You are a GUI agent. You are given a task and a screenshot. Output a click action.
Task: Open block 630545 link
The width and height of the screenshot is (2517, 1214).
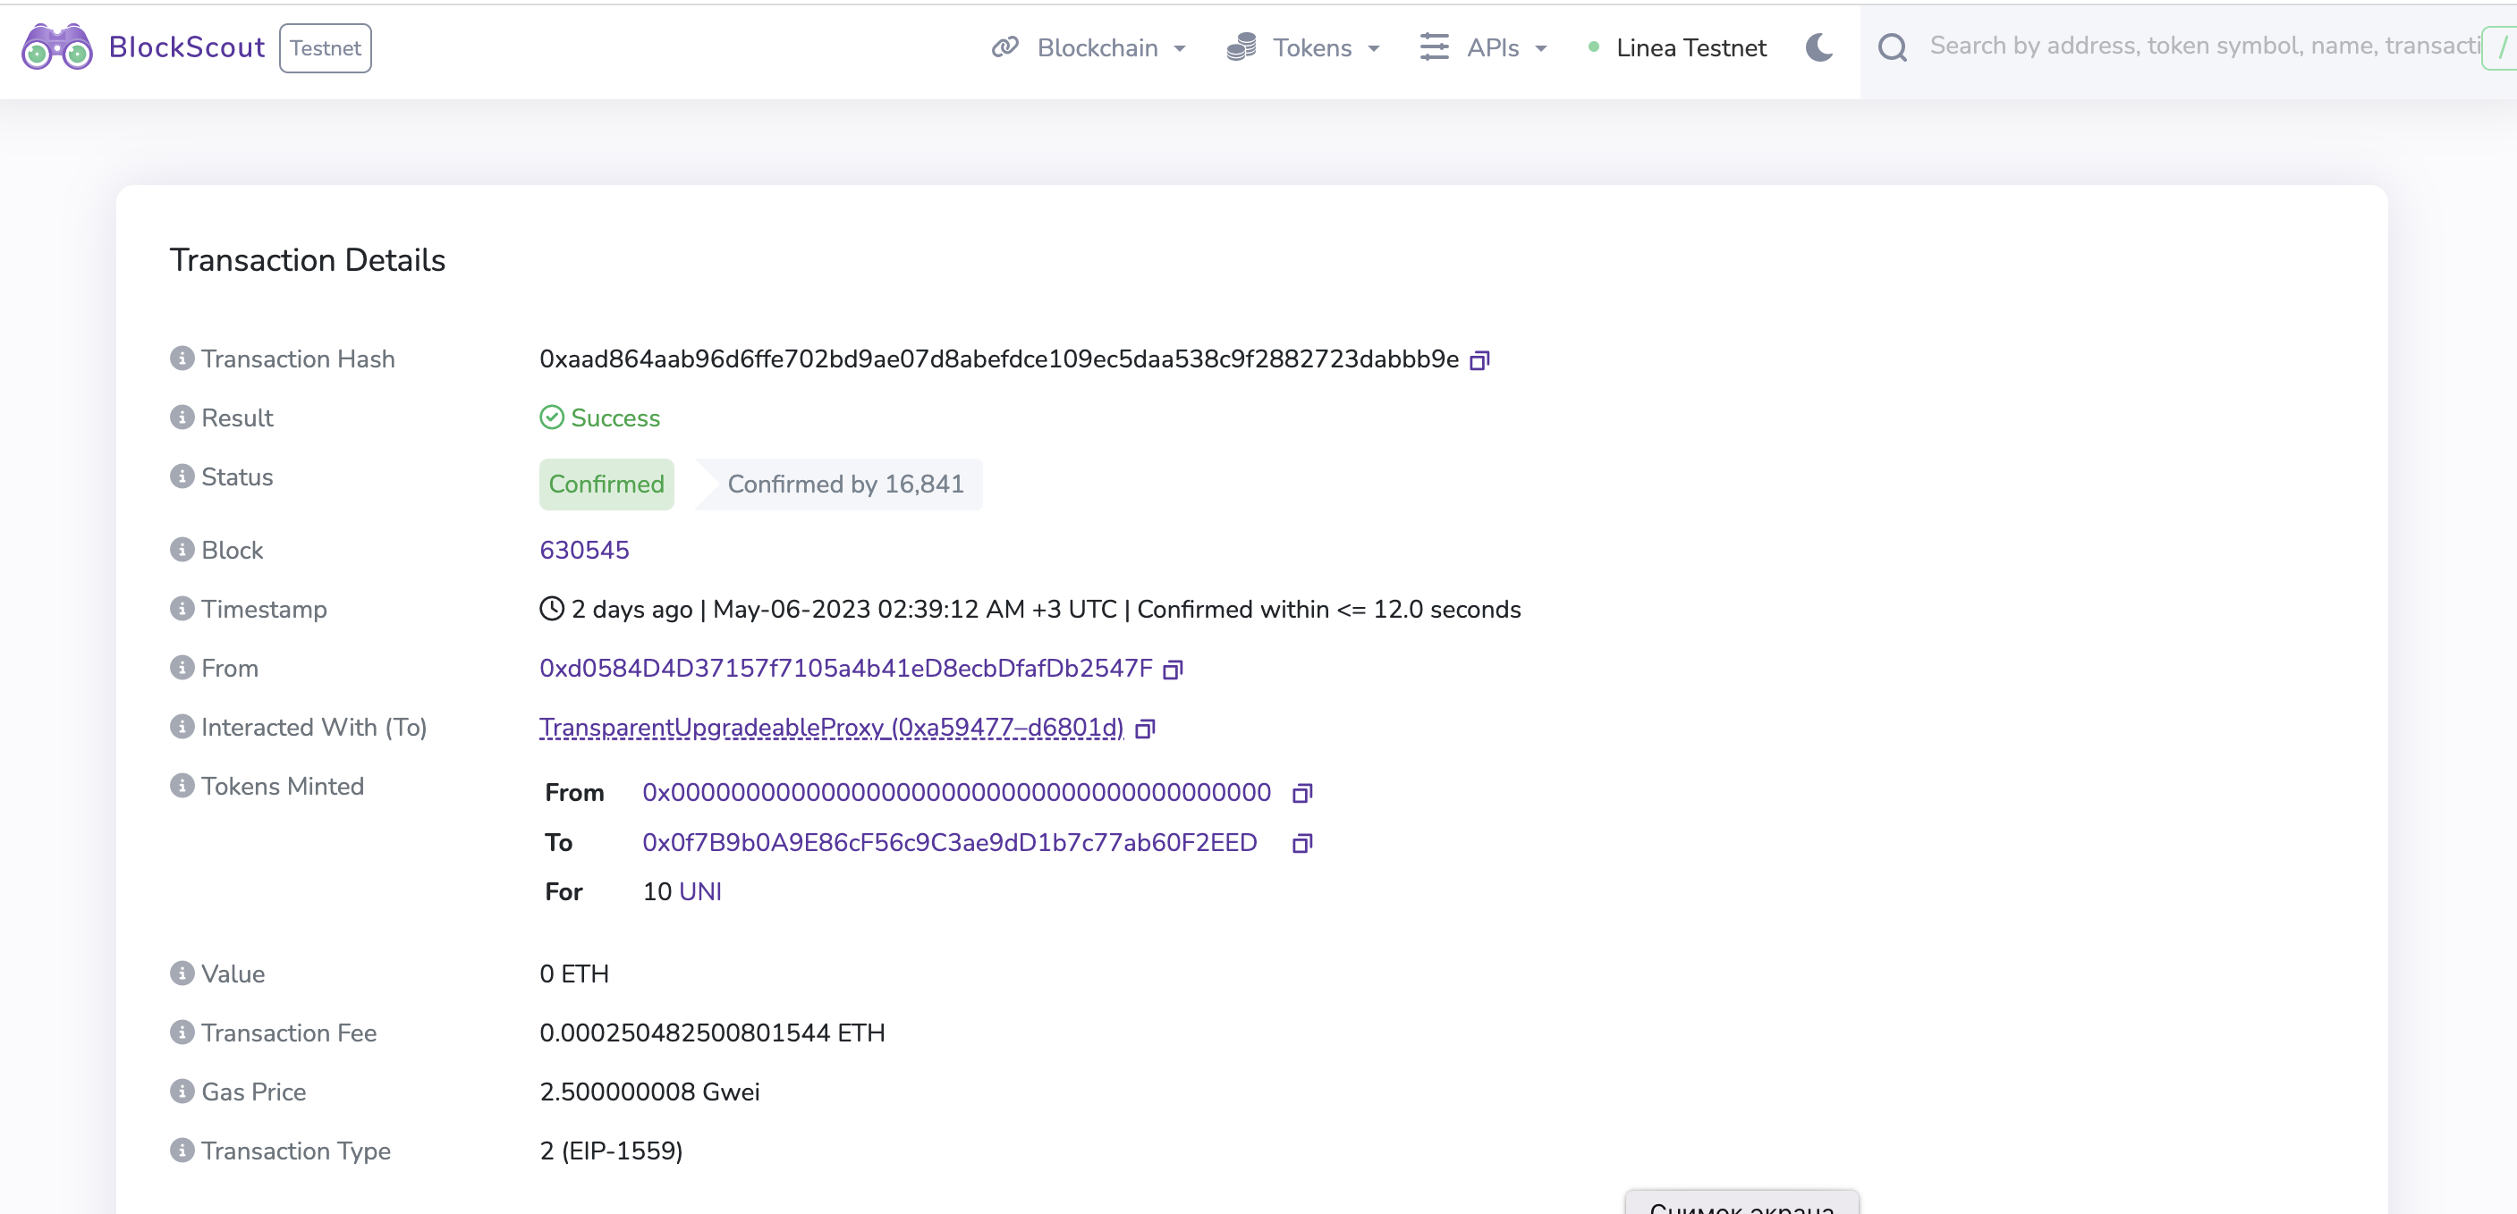(x=584, y=550)
